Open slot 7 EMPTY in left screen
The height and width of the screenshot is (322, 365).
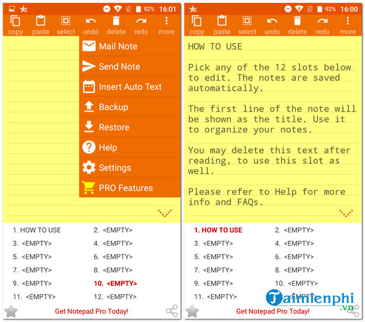[32, 270]
